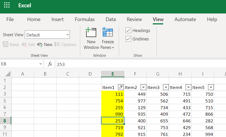Select cell containing 921
Screen dimensions: 226x137
135,127
